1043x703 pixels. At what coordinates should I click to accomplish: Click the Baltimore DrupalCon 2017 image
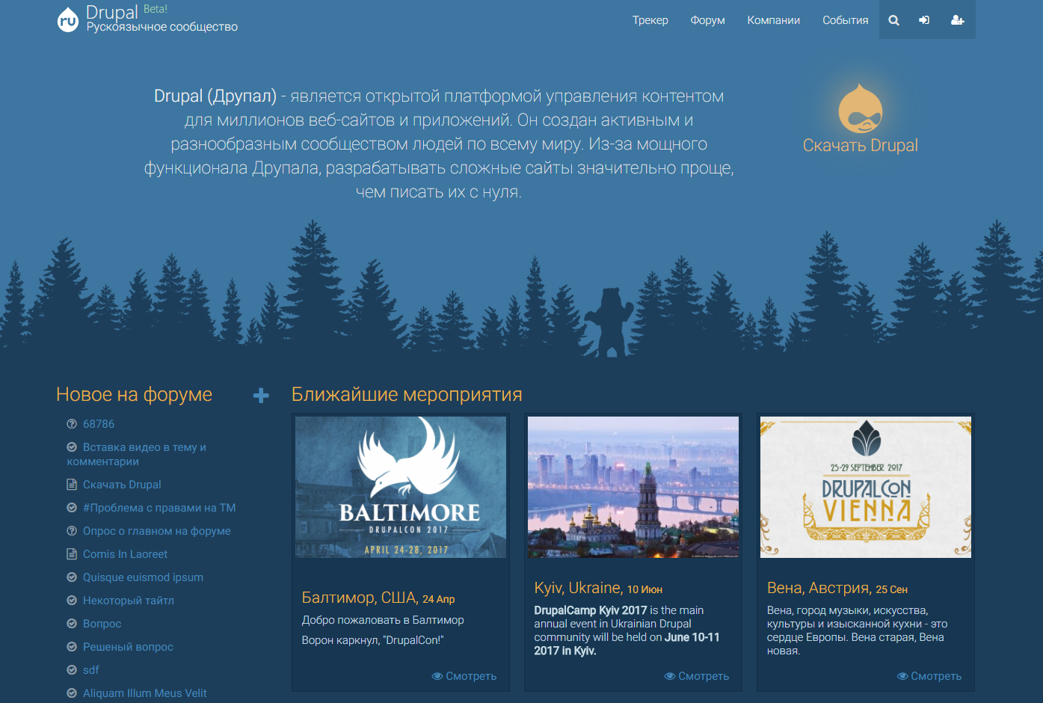(x=401, y=487)
